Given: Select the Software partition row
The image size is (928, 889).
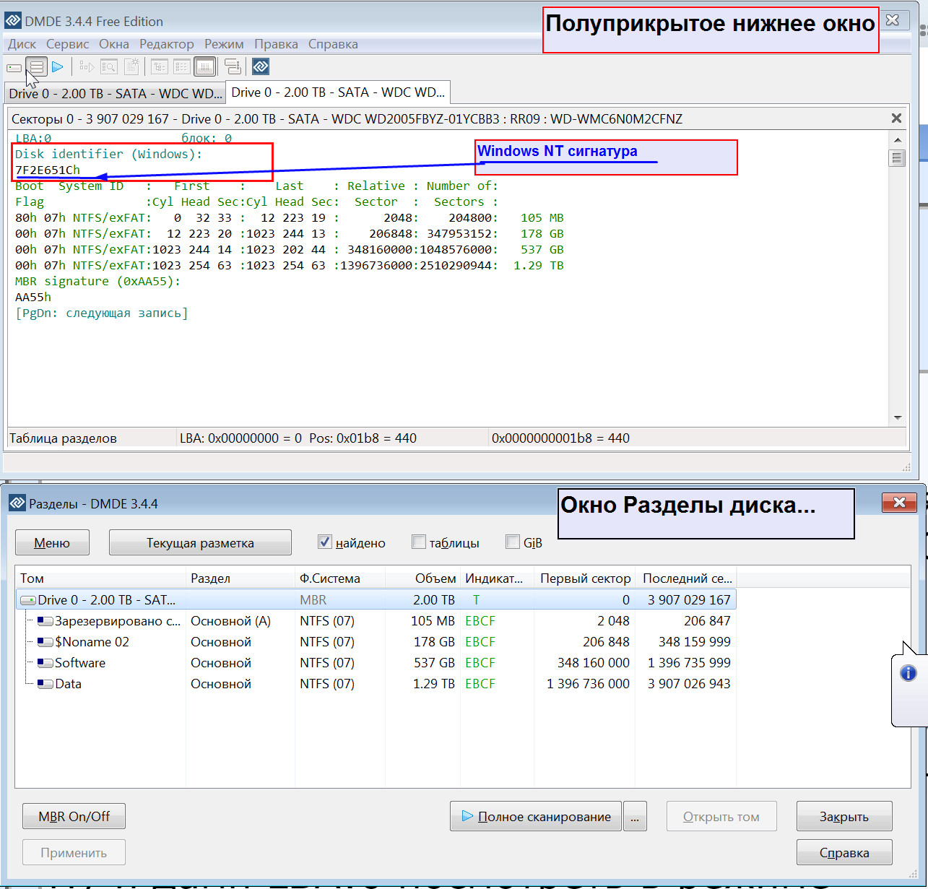Looking at the screenshot, I should pos(79,663).
